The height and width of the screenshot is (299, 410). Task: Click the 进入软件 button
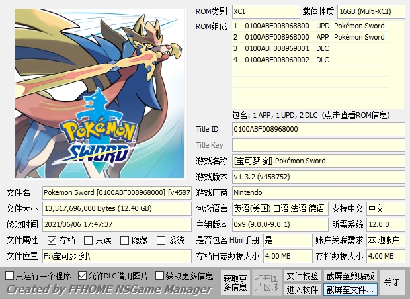[x=302, y=289]
